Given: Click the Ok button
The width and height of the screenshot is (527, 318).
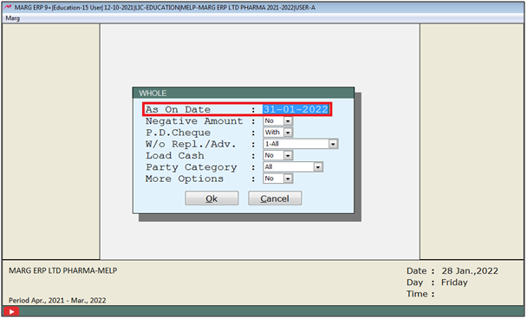Looking at the screenshot, I should pyautogui.click(x=211, y=198).
